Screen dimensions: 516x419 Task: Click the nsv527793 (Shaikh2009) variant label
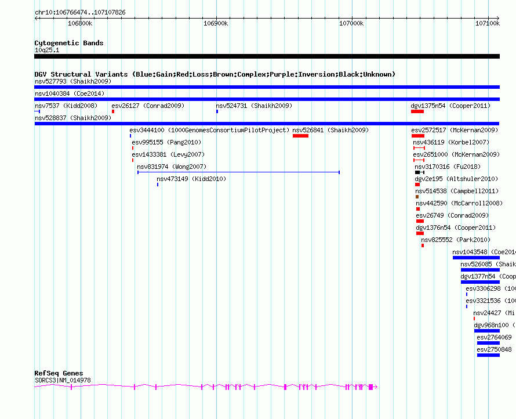(73, 81)
